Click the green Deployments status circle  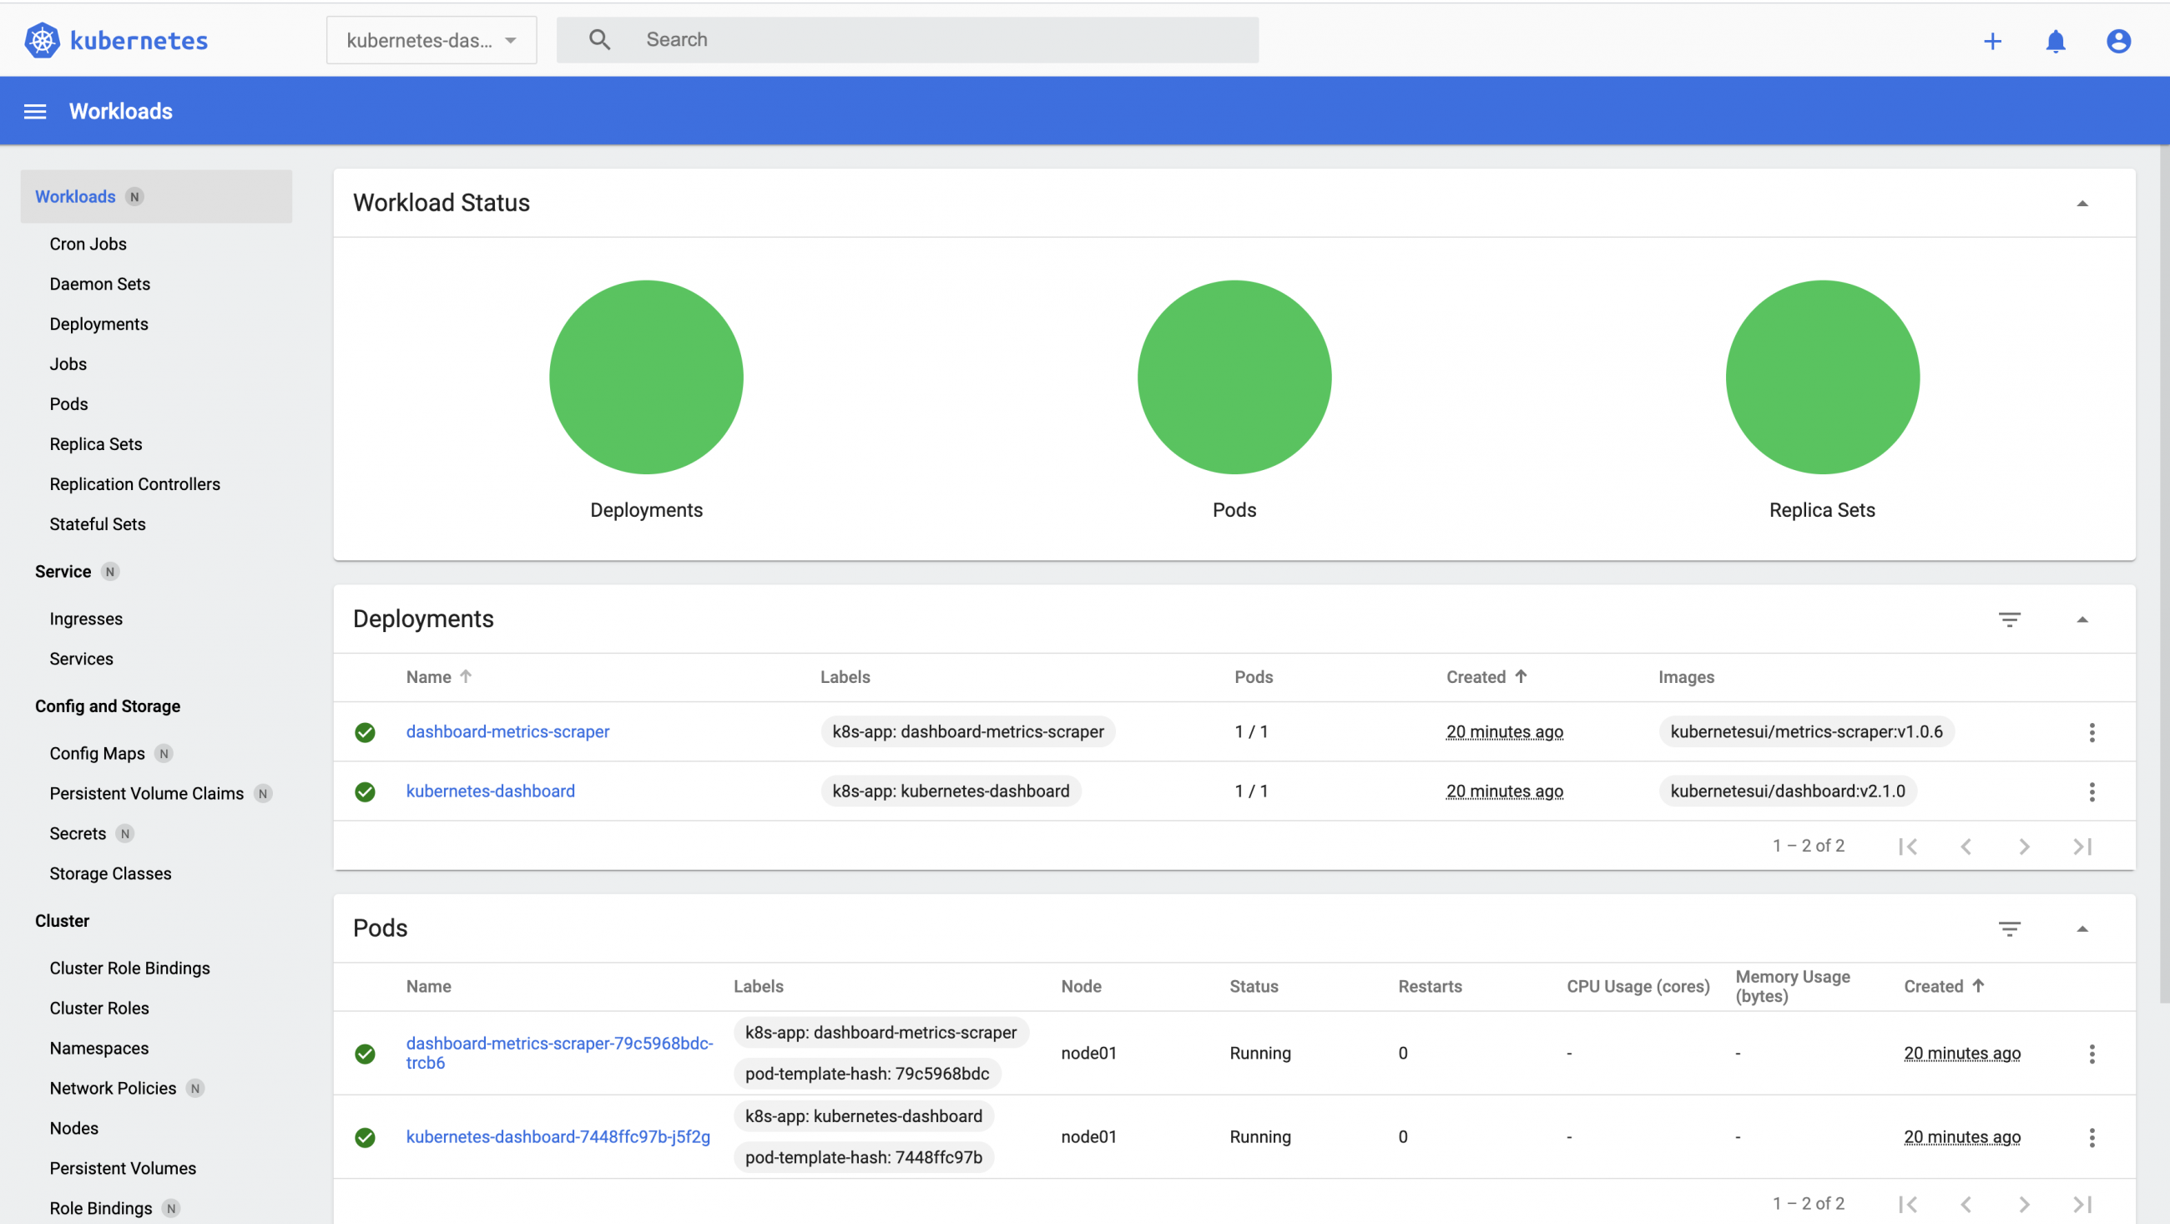click(x=646, y=377)
